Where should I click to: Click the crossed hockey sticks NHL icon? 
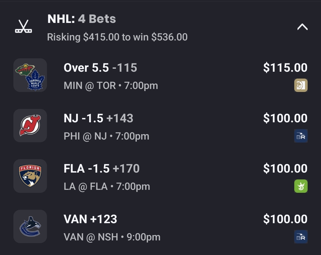pos(23,26)
